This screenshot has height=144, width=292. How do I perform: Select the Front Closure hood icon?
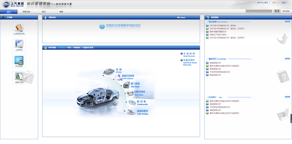click(118, 77)
